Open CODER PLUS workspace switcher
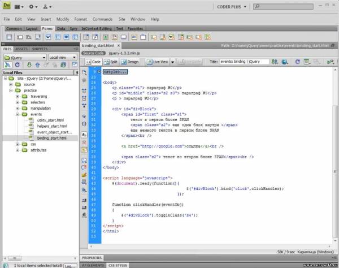The width and height of the screenshot is (339, 268). [231, 7]
